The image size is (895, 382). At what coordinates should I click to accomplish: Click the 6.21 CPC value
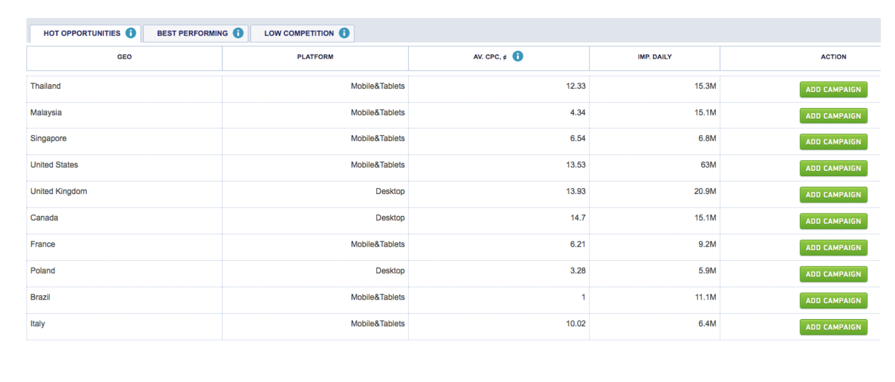(x=577, y=244)
